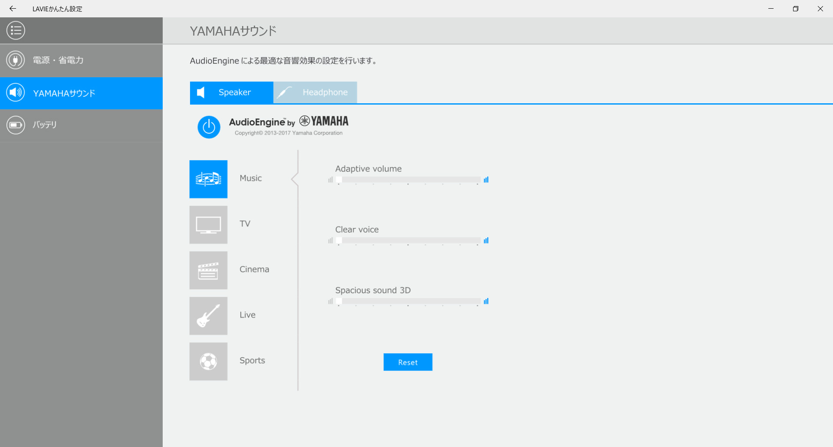Toggle AudioEngine power button
Image resolution: width=833 pixels, height=447 pixels.
click(x=209, y=127)
